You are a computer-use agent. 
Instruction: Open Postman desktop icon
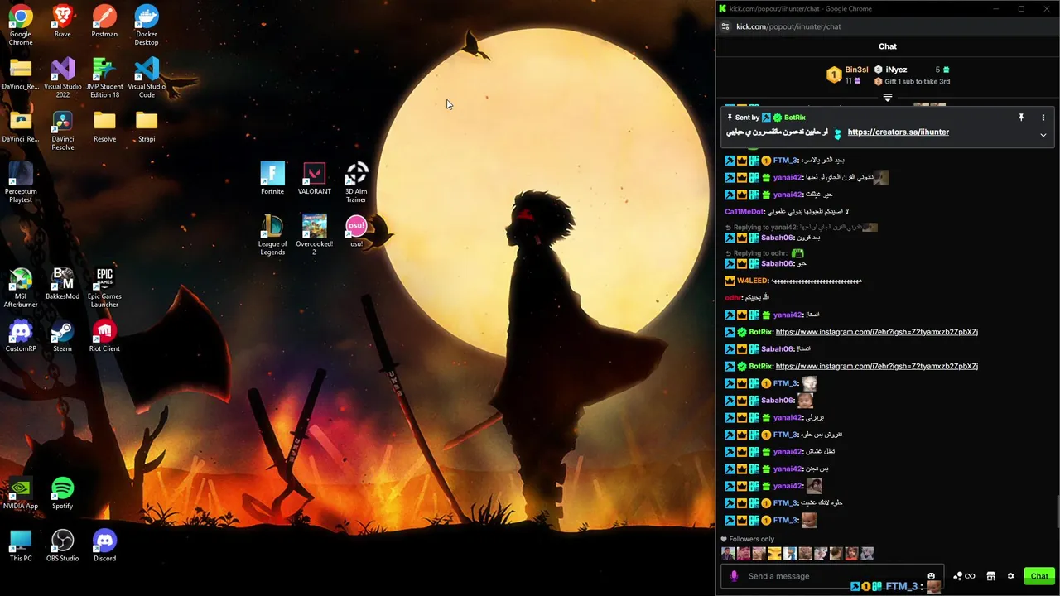(104, 22)
